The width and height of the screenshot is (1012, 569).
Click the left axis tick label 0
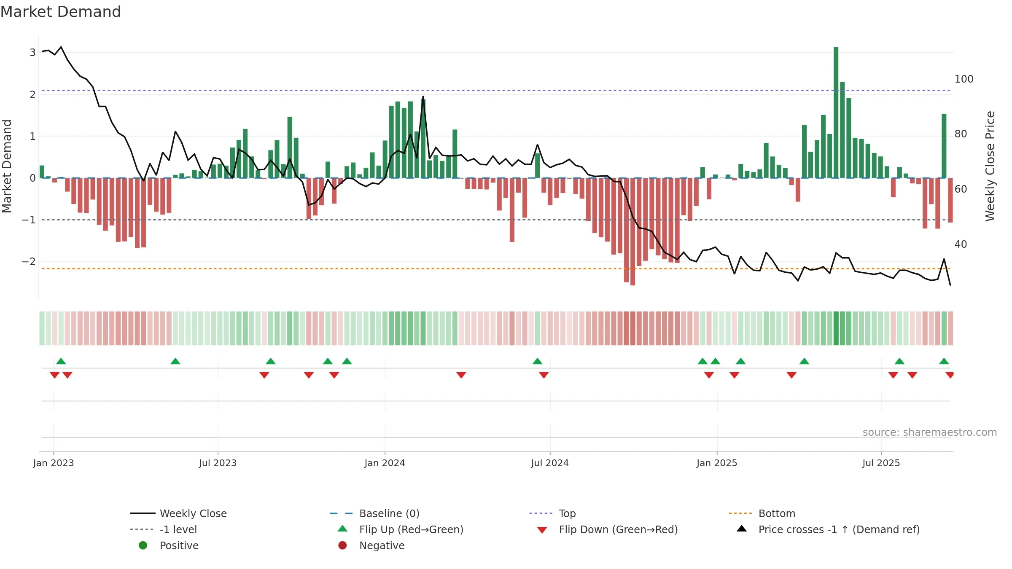click(x=32, y=178)
